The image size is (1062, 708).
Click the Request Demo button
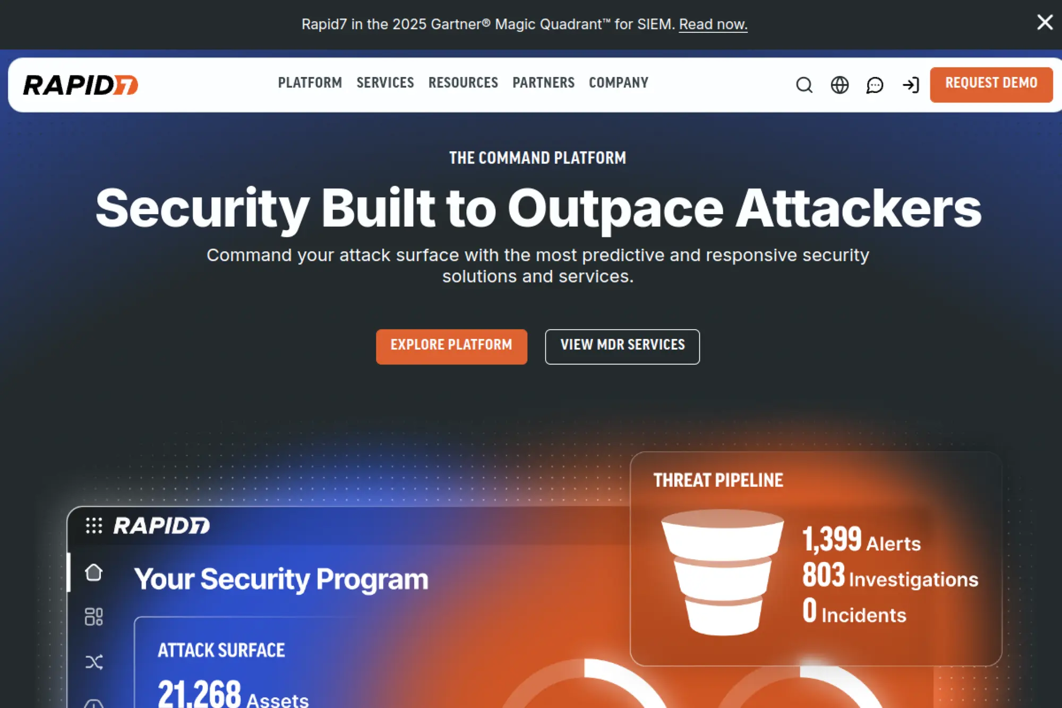[991, 84]
